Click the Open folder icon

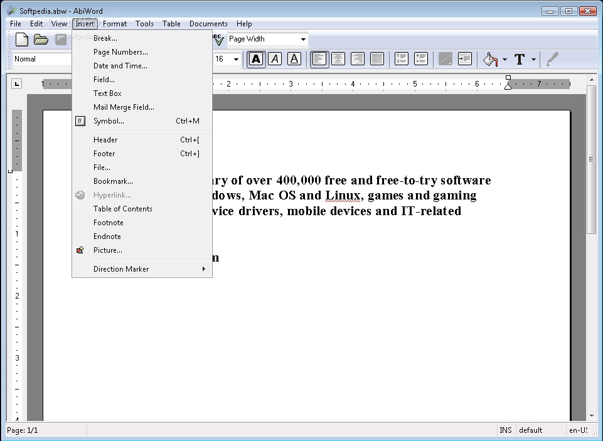click(41, 40)
